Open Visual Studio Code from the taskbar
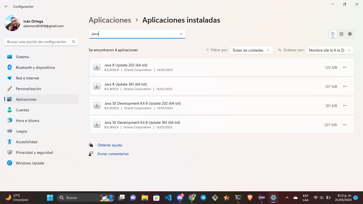This screenshot has height=204, width=363. [168, 198]
